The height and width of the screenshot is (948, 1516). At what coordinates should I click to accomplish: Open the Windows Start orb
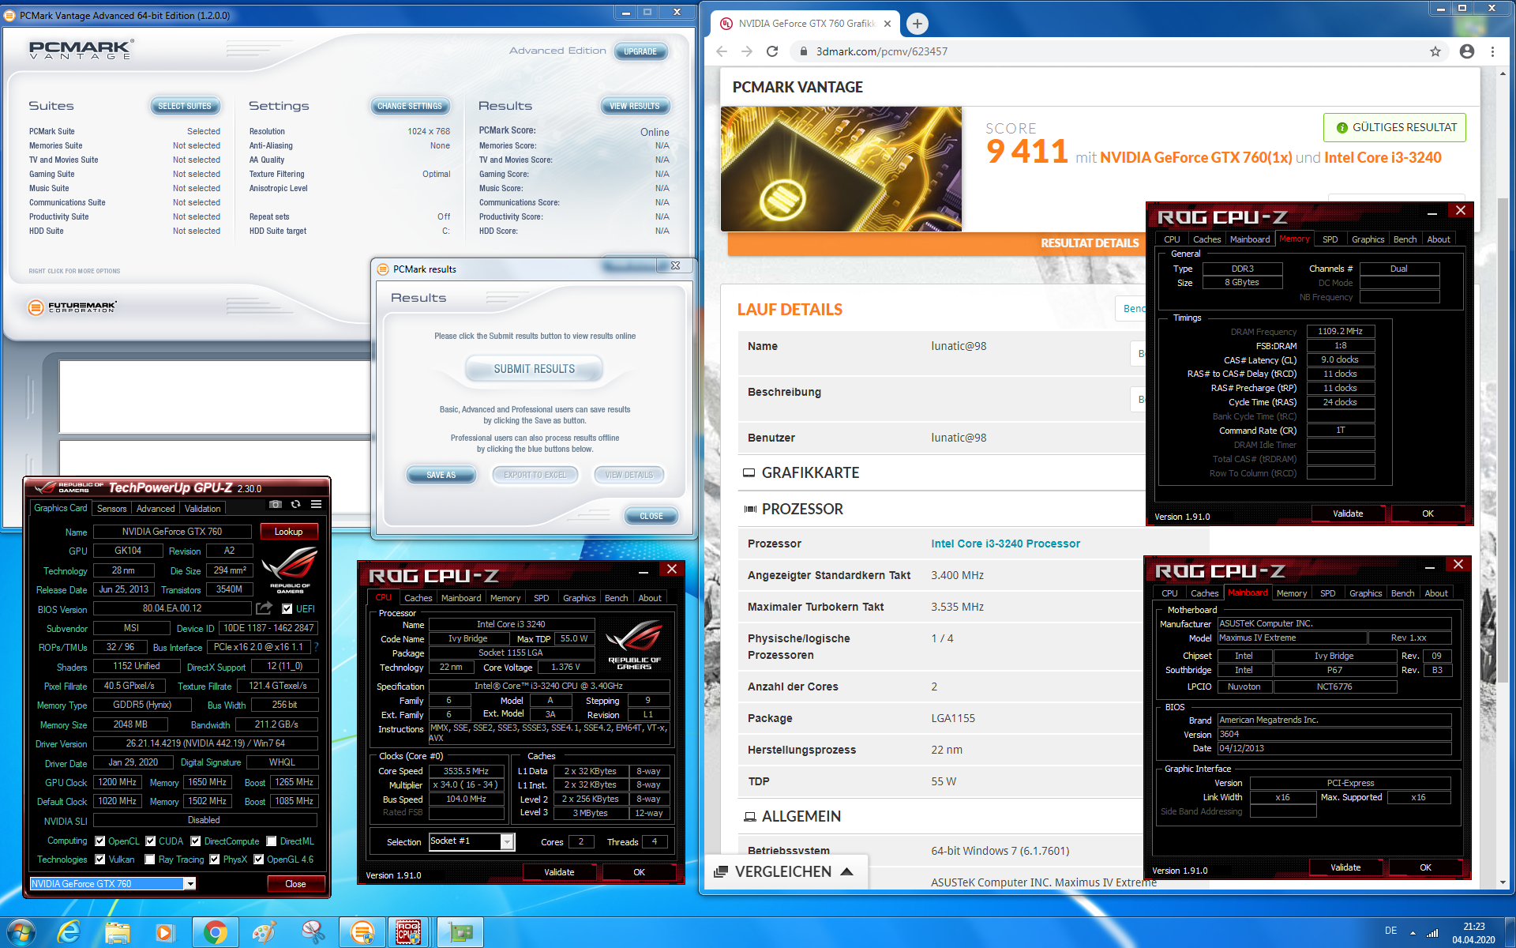click(21, 932)
